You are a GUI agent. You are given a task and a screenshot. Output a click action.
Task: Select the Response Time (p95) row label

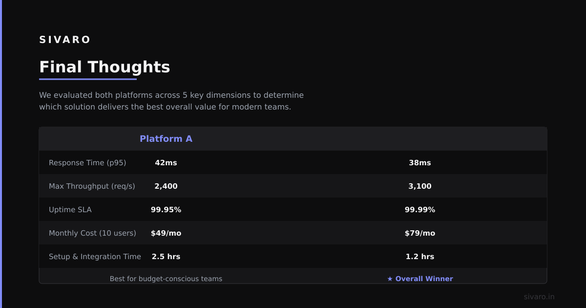(87, 163)
